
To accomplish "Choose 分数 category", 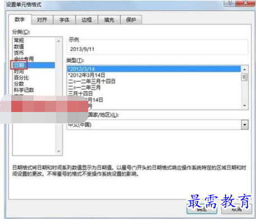I will [x=34, y=84].
